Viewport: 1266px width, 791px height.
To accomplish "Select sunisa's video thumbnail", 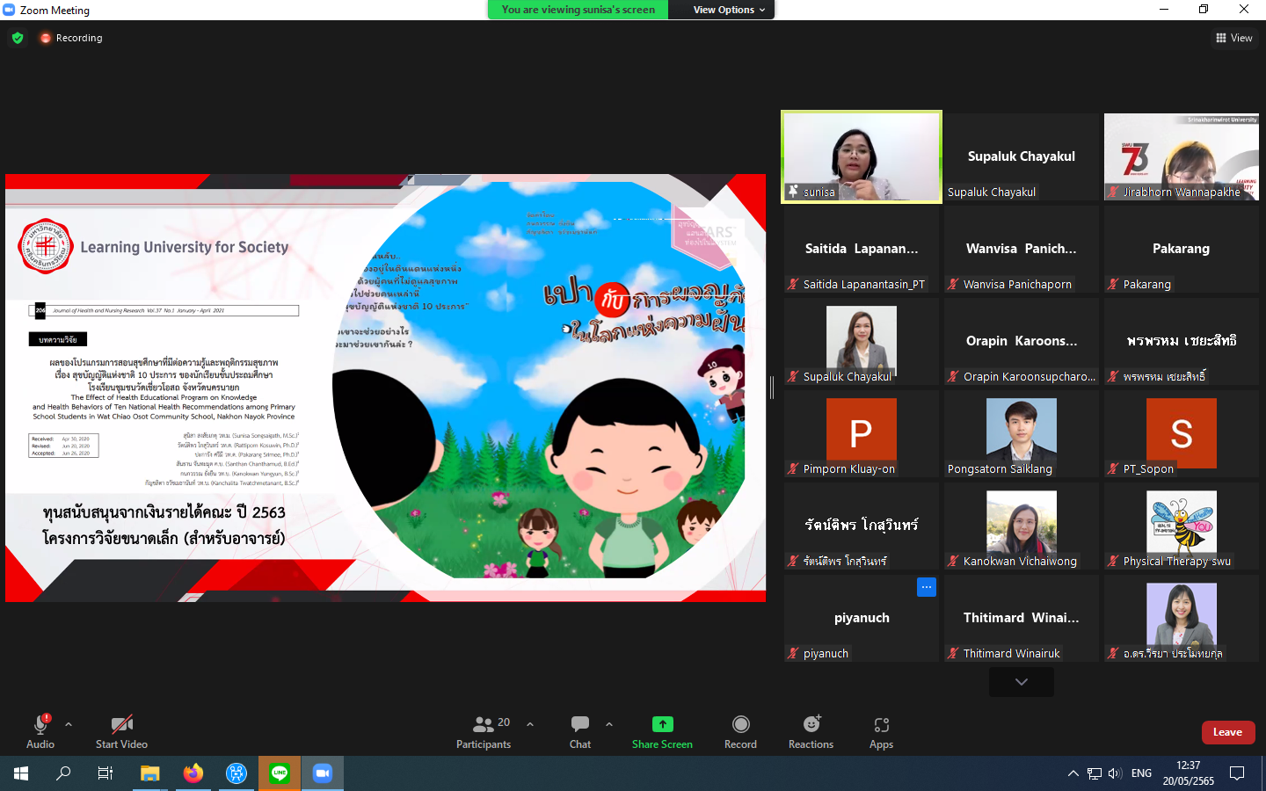I will [861, 156].
